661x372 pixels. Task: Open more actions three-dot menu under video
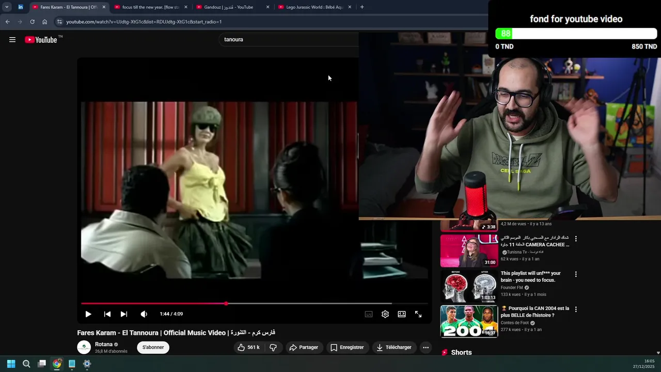coord(426,347)
